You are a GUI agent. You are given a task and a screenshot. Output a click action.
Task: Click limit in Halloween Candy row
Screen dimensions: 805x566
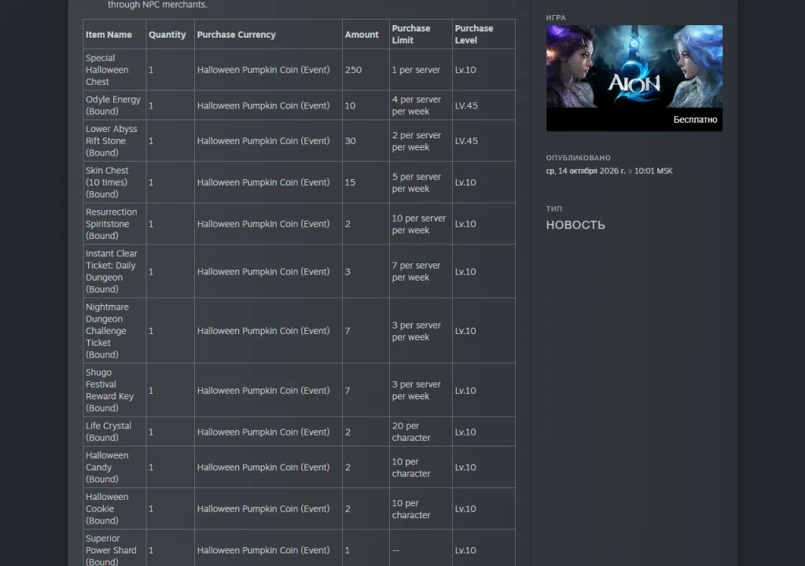(410, 468)
